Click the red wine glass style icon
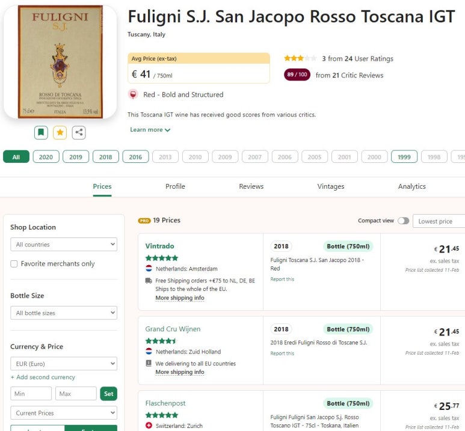465x431 pixels. tap(133, 94)
